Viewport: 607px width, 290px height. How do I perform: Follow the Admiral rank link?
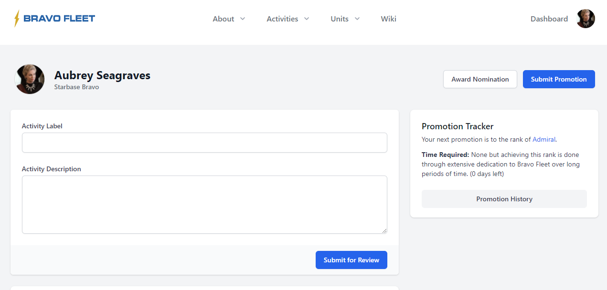[543, 140]
